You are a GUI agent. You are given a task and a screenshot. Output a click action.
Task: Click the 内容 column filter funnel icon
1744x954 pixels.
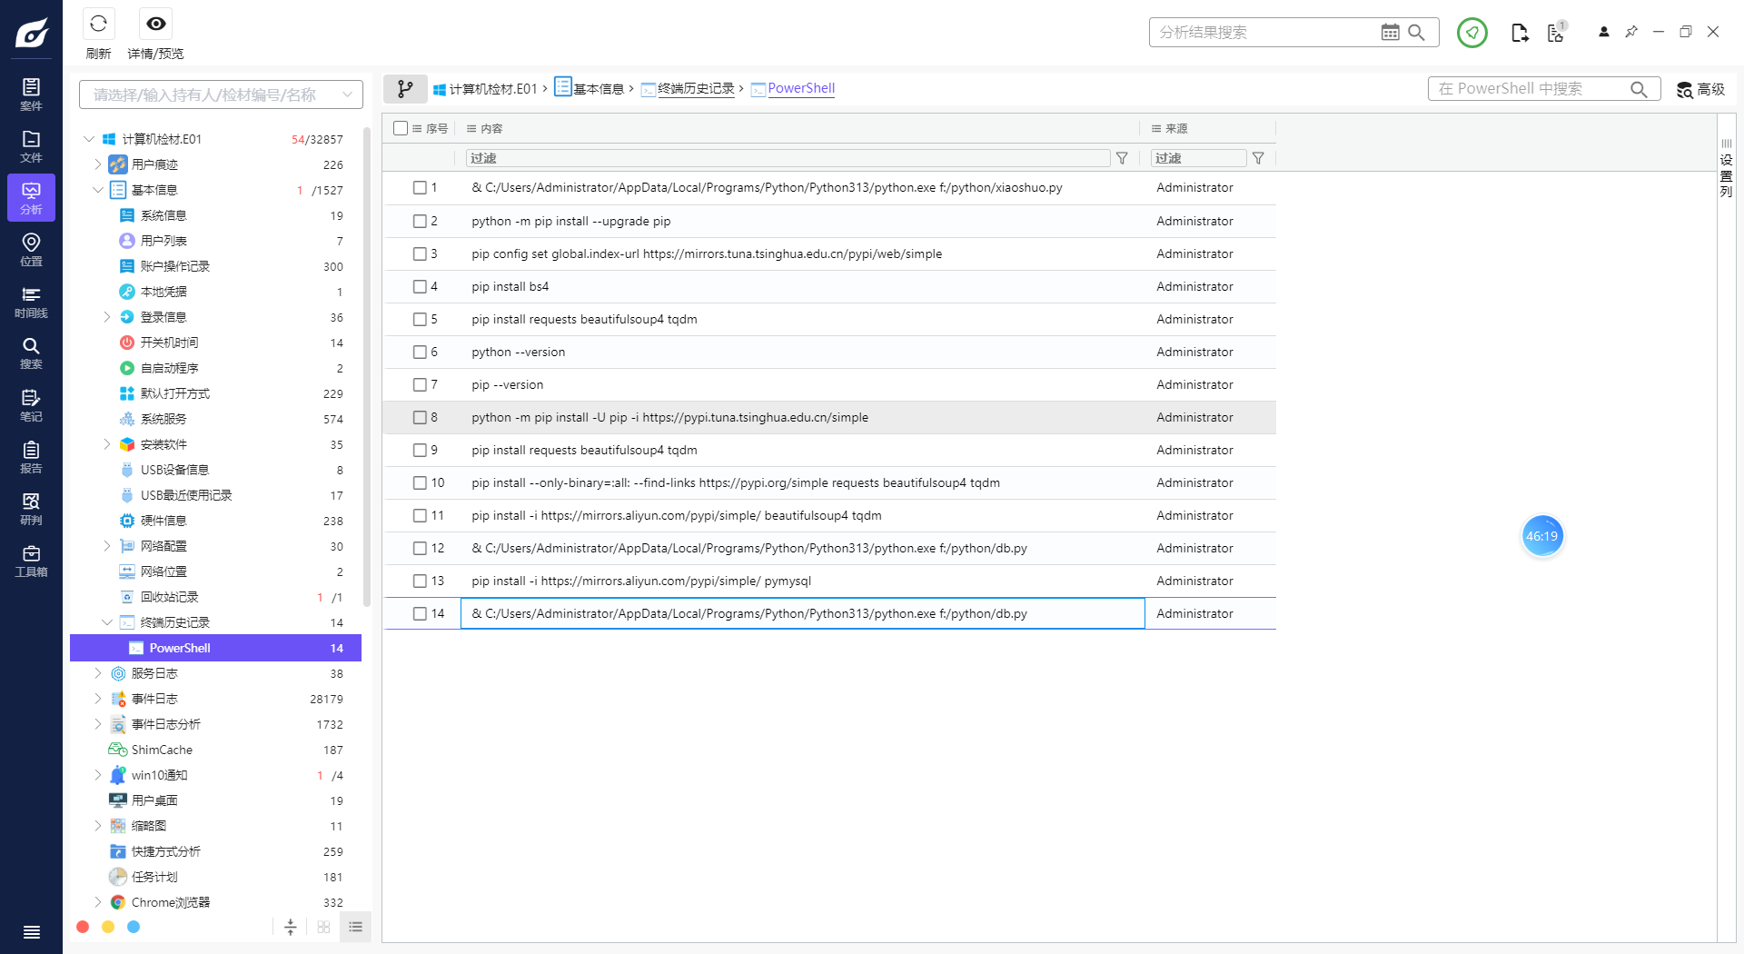coord(1122,158)
